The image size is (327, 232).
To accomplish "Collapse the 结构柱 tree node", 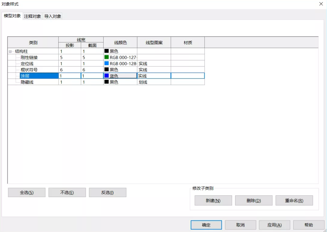I will pos(10,52).
